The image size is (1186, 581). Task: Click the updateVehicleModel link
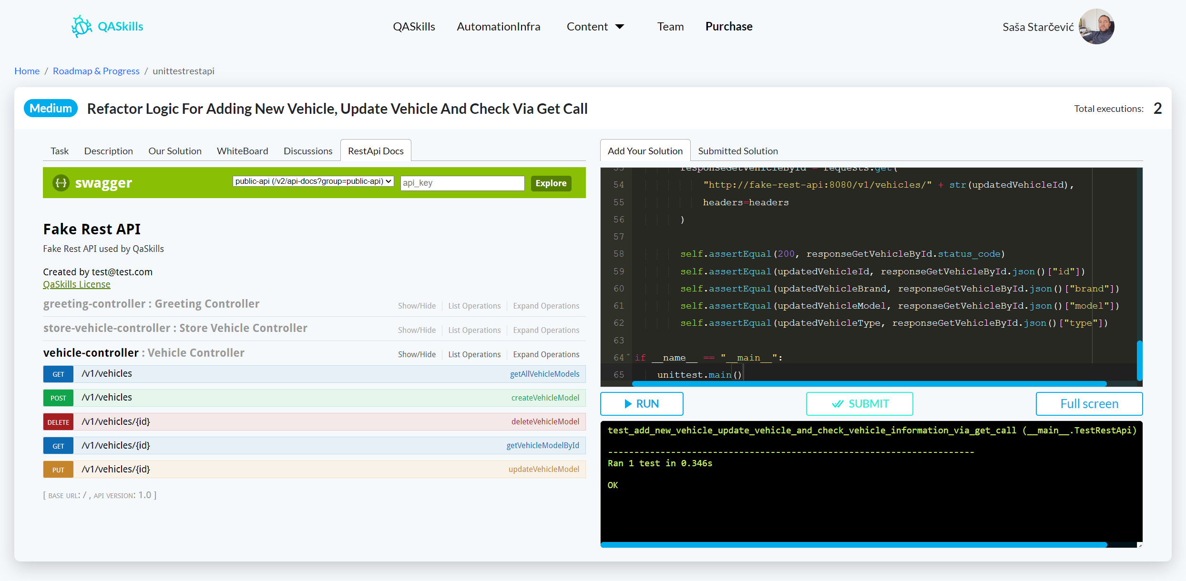544,469
